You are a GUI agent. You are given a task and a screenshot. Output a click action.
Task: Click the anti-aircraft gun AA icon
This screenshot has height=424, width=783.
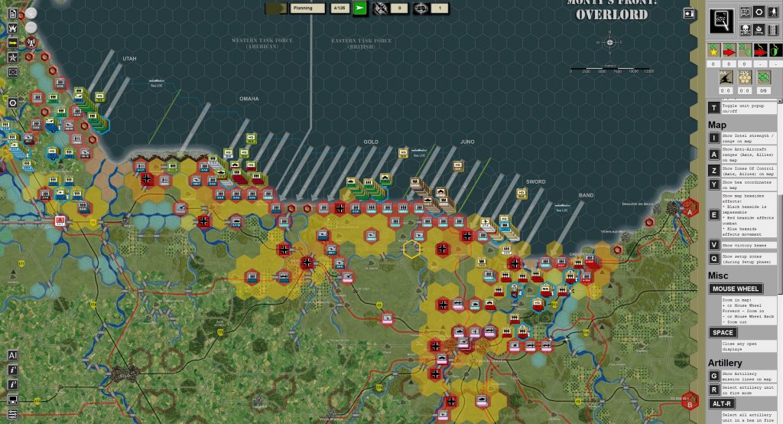[723, 78]
